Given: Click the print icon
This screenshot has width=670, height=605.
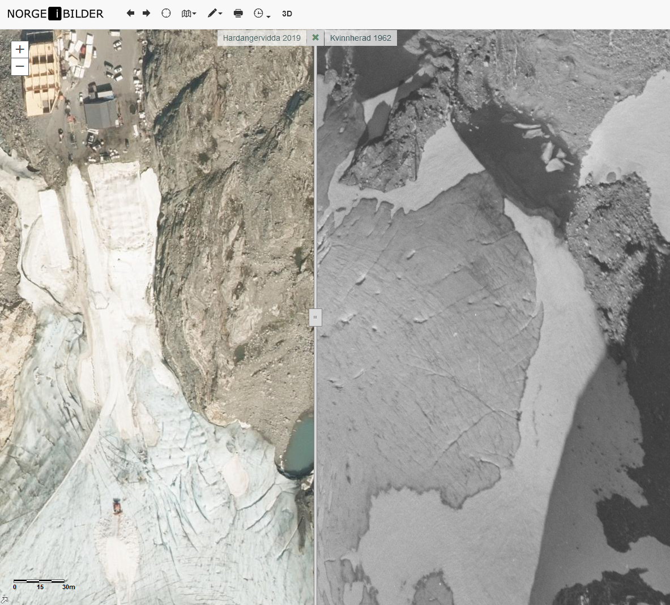Looking at the screenshot, I should click(238, 14).
